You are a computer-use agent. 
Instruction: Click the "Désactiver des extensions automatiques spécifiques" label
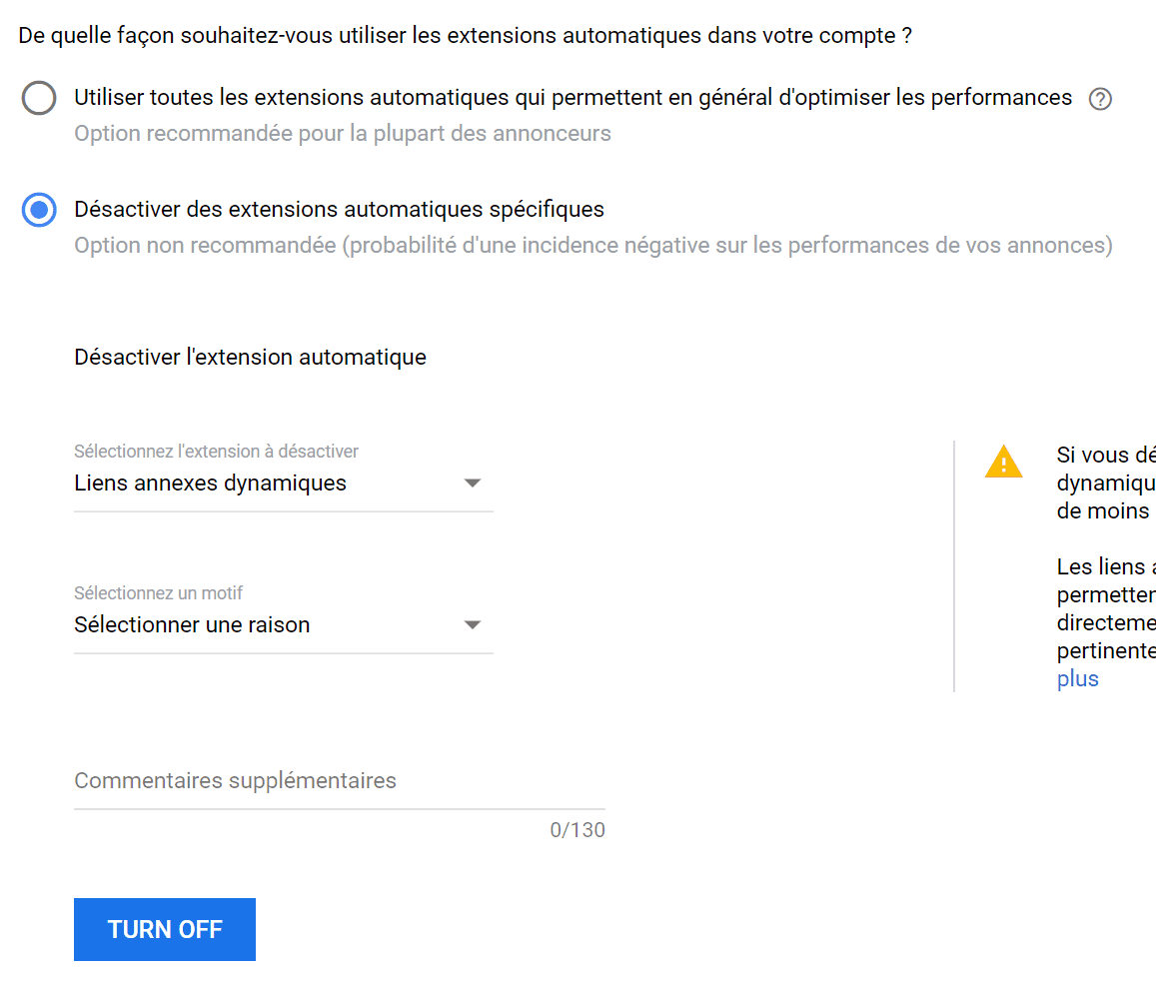pos(339,210)
